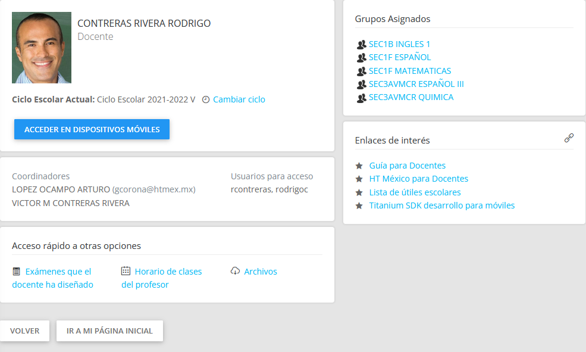Click the star icon beside Titanium SDK link
This screenshot has height=352, width=586.
[359, 205]
